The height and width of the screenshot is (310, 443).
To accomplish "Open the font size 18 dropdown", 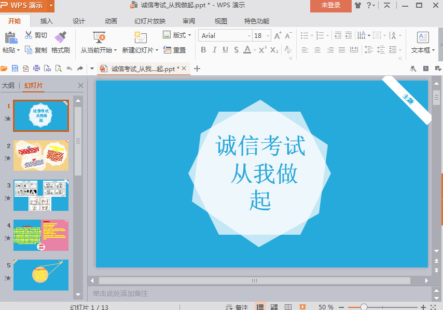I will coord(268,36).
